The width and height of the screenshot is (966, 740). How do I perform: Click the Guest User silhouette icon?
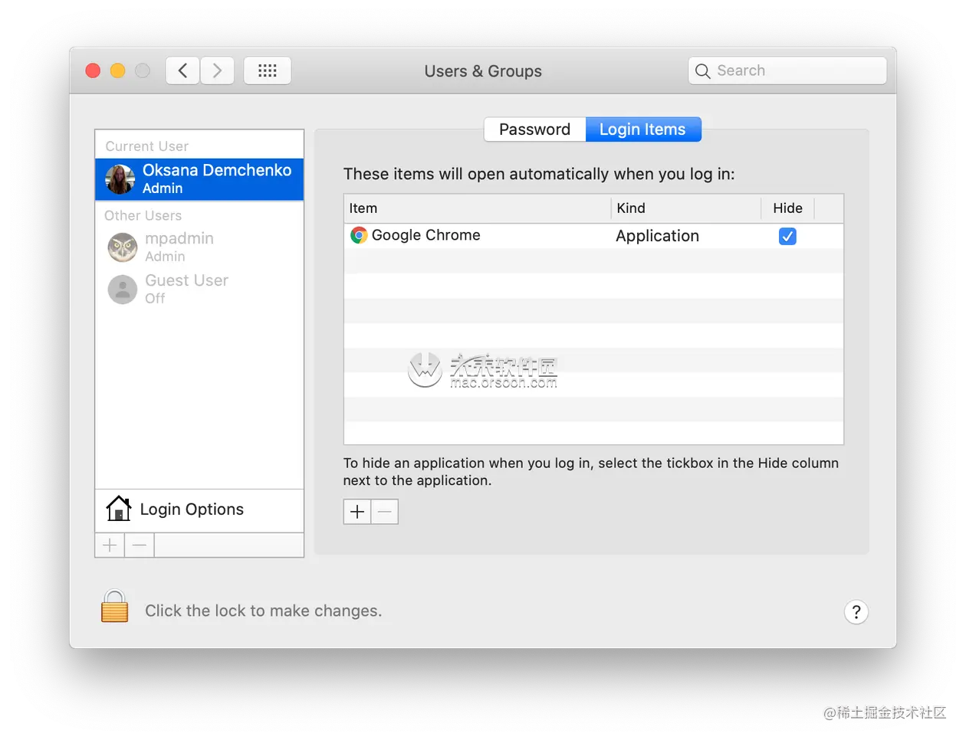point(123,290)
